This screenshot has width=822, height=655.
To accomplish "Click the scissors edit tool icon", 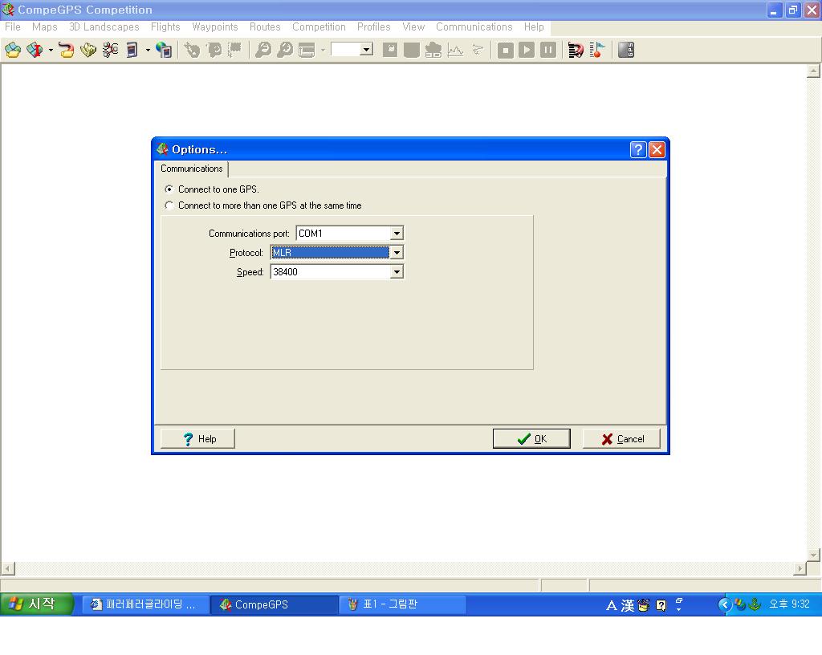I will click(110, 50).
